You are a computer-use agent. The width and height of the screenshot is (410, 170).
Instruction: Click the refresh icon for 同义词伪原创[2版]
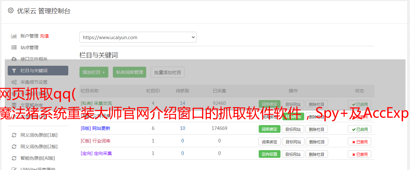click(x=14, y=147)
